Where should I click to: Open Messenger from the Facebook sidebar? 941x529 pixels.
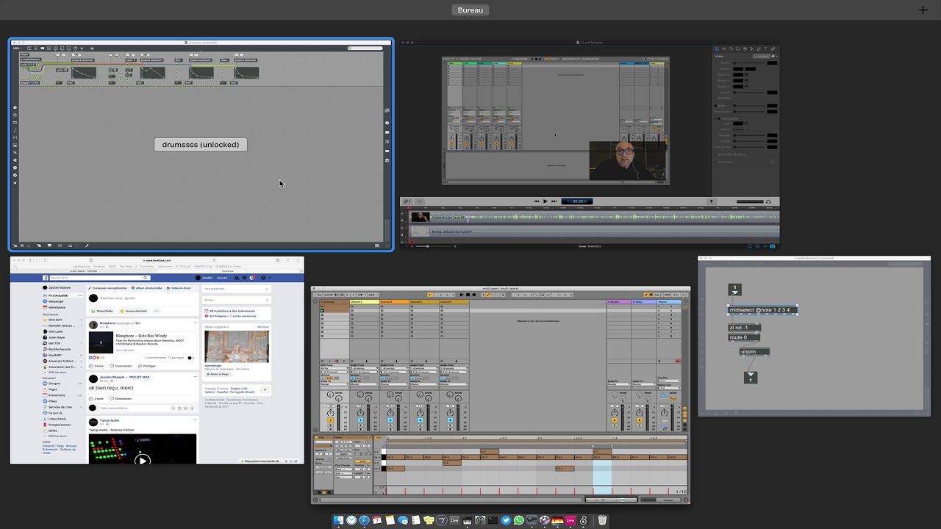56,301
